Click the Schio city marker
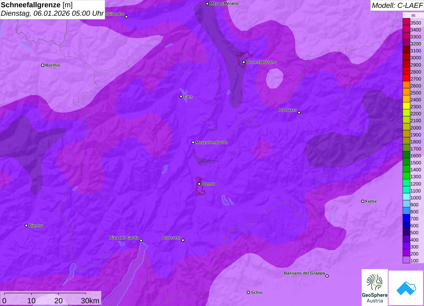This screenshot has width=424, height=306. 248,292
